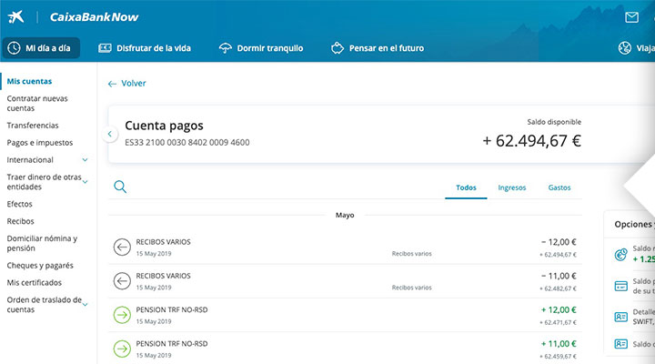Open RECIBOS VARIOS transaction of -11,00 €
The image size is (655, 364).
[x=345, y=281]
